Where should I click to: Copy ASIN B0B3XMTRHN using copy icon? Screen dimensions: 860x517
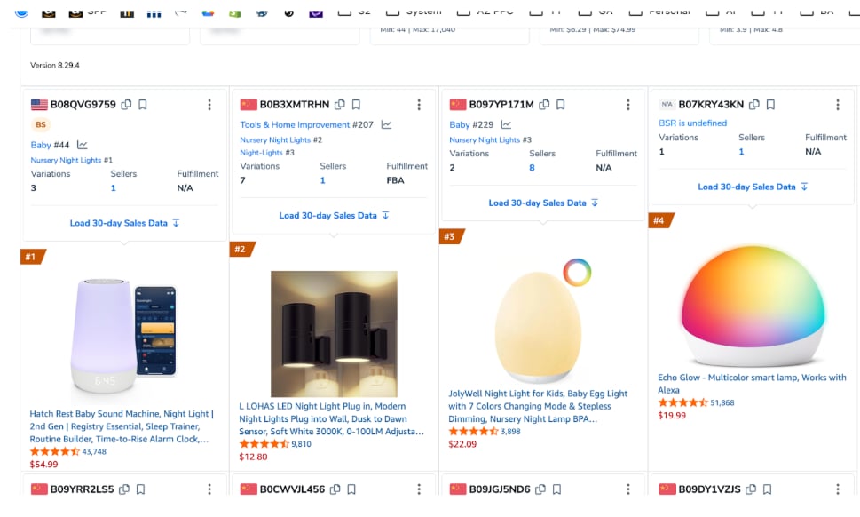click(x=339, y=105)
